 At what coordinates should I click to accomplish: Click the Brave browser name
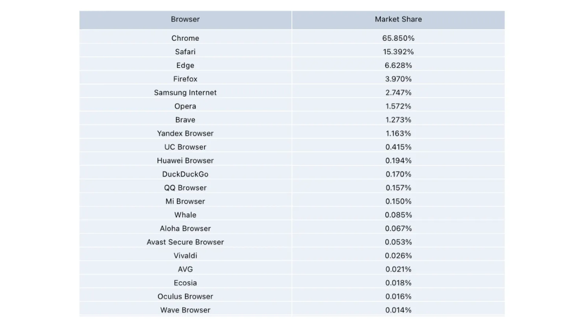tap(185, 119)
